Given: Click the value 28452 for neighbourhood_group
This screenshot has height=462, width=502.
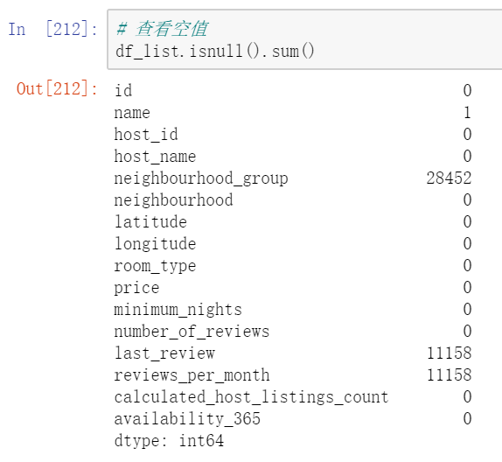Looking at the screenshot, I should (449, 178).
